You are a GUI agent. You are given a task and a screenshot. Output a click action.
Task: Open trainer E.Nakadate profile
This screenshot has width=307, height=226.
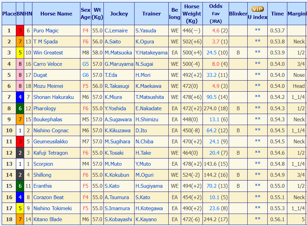(149, 108)
